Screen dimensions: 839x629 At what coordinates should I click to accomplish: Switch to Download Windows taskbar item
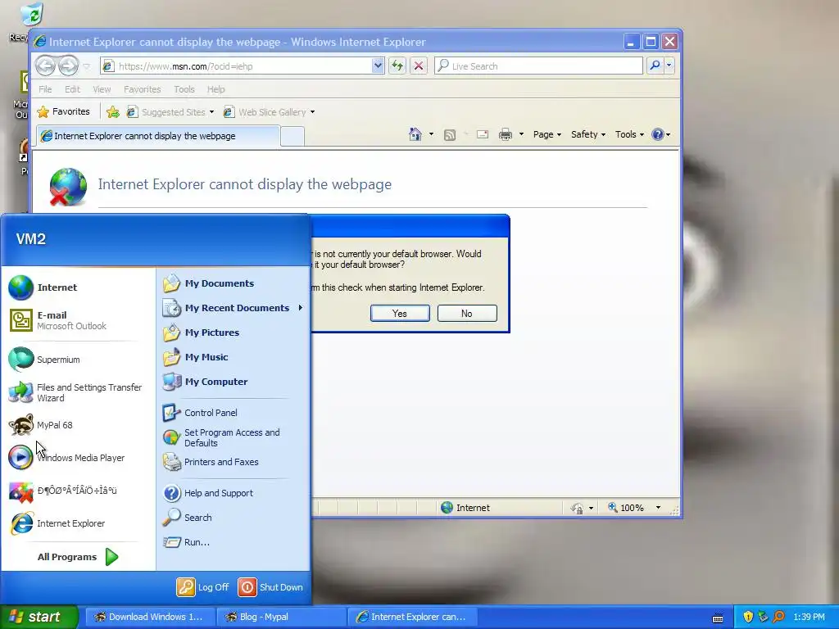pyautogui.click(x=150, y=617)
